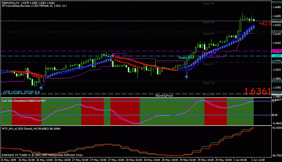This screenshot has width=282, height=162.
Task: Select the MT4-LevelStop-Reverse-v2.0 indicator label
Action: pos(34,6)
